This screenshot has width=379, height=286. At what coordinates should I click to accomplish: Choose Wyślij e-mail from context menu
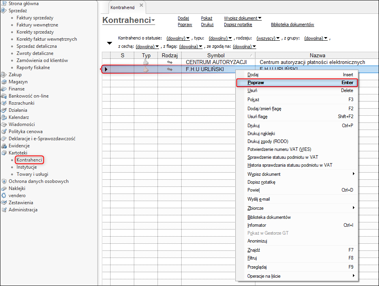pyautogui.click(x=297, y=199)
